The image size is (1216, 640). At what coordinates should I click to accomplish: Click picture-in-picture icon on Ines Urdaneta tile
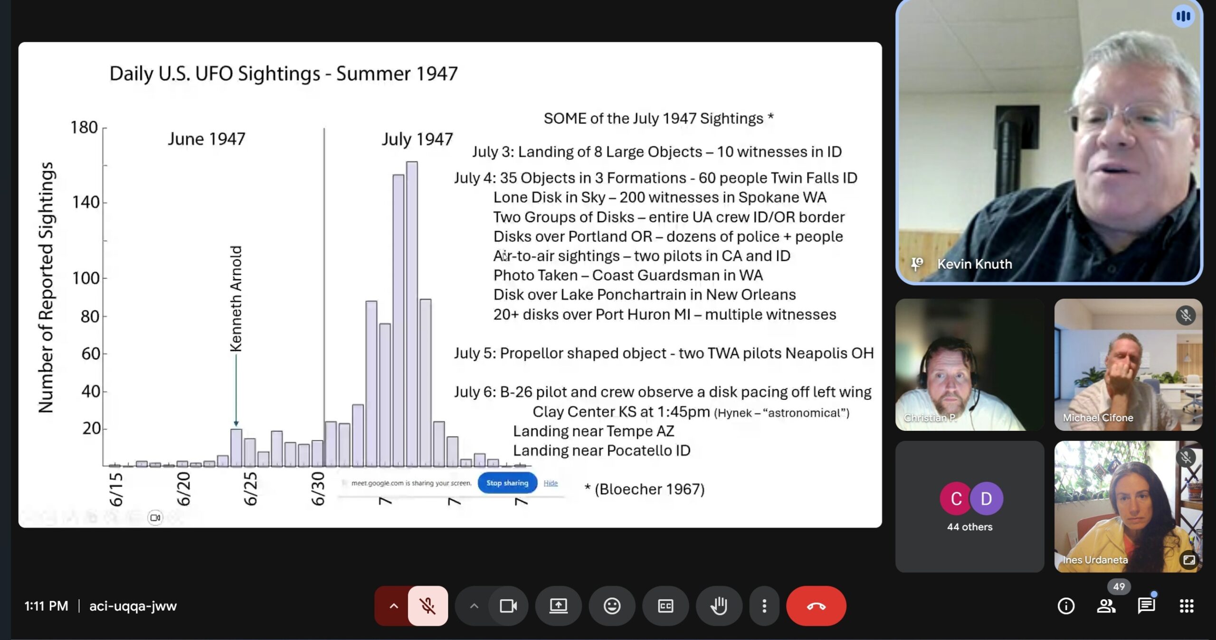tap(1189, 560)
